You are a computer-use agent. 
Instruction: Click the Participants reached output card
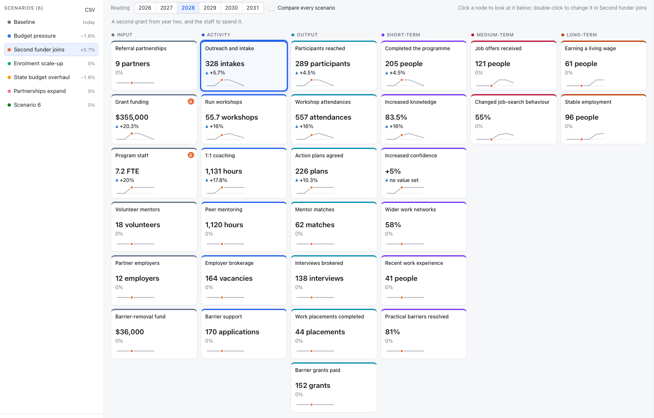pos(334,66)
